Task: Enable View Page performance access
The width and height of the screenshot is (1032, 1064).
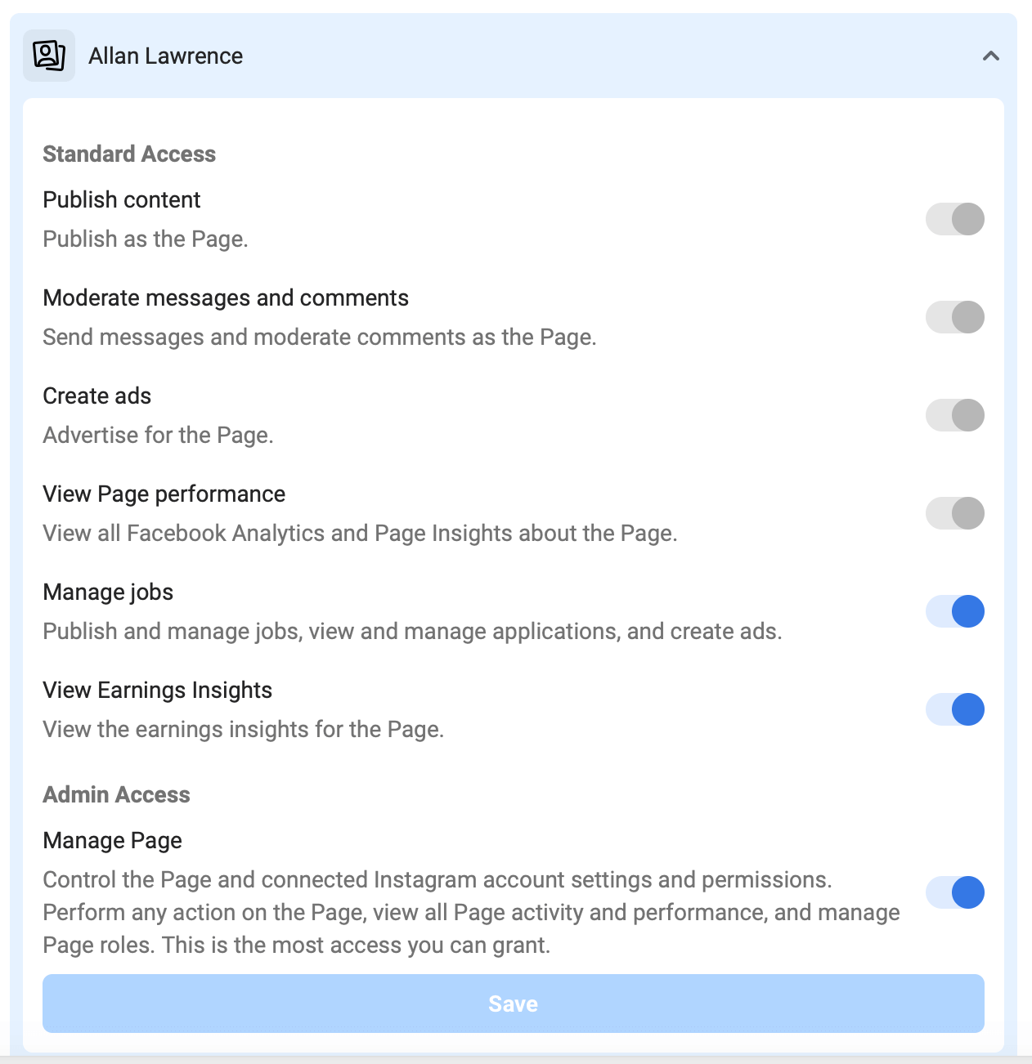Action: (x=954, y=513)
